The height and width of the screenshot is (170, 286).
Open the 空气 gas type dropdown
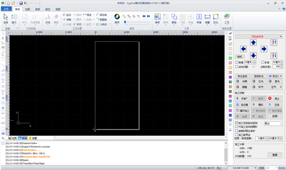click(x=281, y=87)
